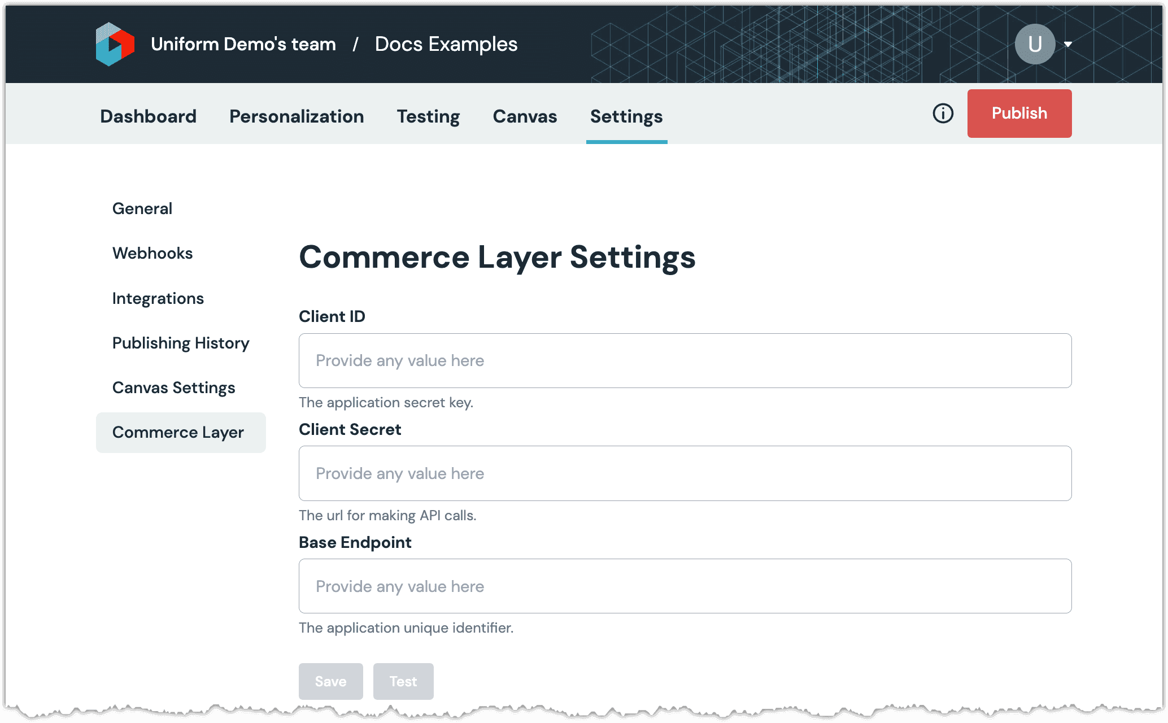Click the red Publish button

(x=1019, y=114)
